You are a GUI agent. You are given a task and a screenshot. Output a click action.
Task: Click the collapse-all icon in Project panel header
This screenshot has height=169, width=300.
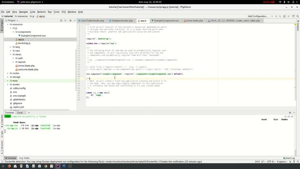[x=66, y=21]
